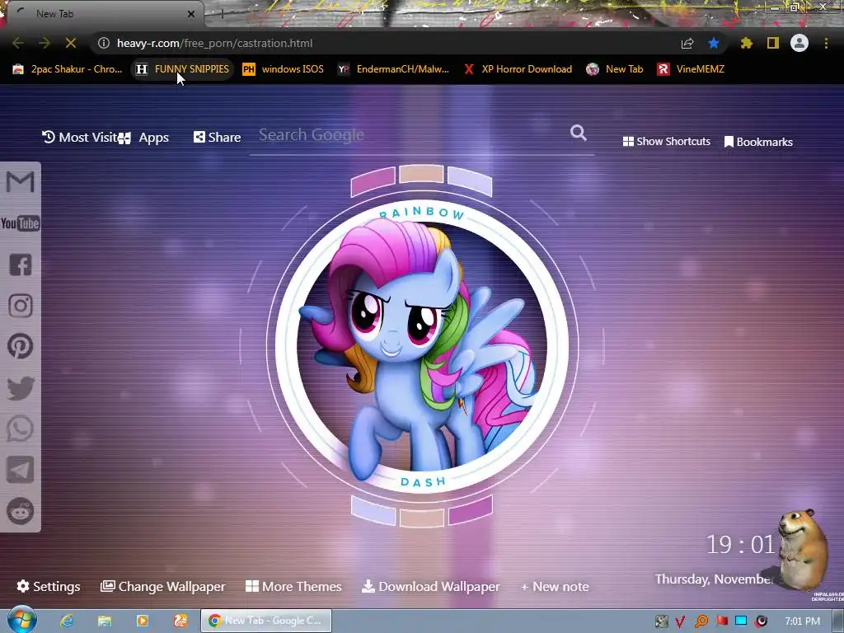Click Show Shortcuts
Viewport: 844px width, 633px height.
pyautogui.click(x=666, y=142)
